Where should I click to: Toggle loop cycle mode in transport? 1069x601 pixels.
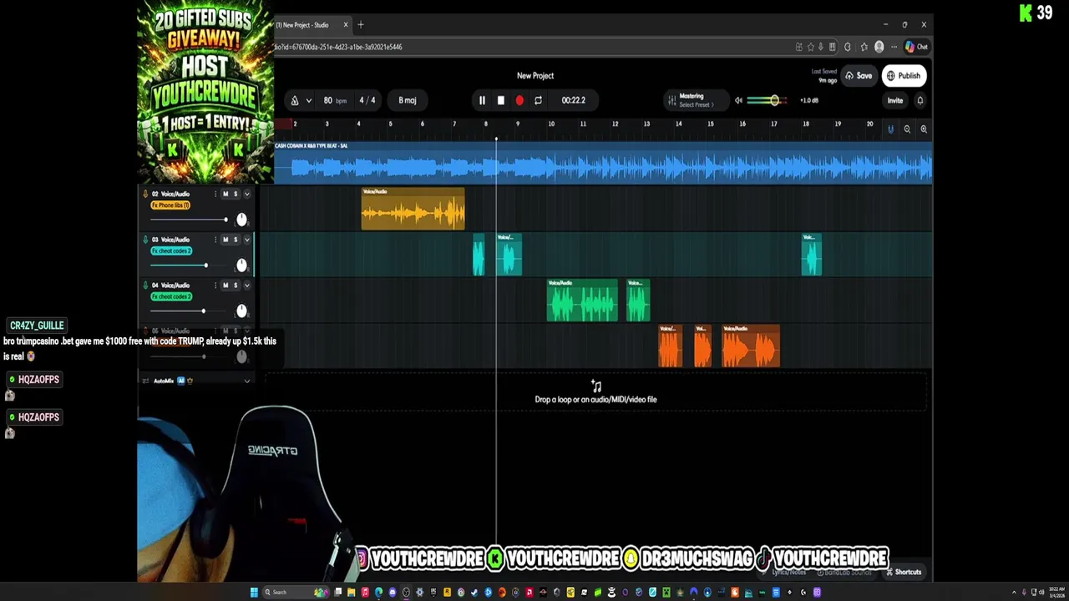click(x=538, y=100)
